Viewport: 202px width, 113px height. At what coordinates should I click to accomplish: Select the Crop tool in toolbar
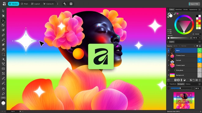point(3,73)
